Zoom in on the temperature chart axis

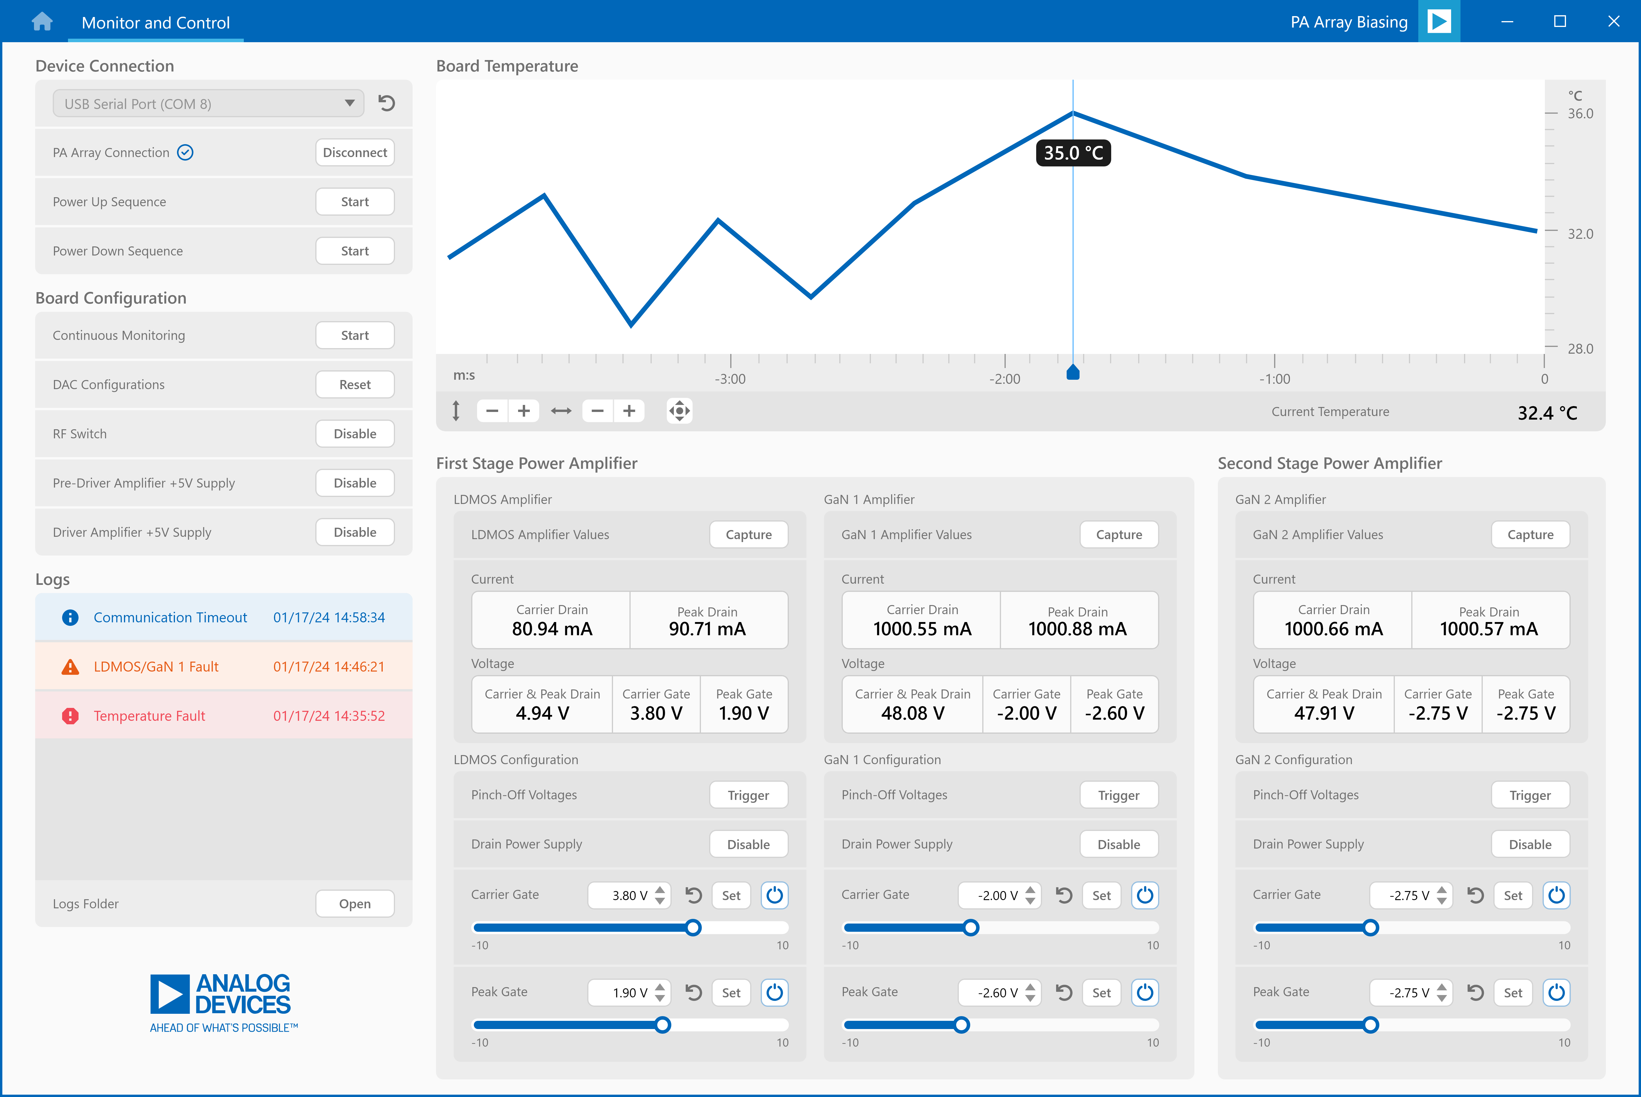coord(523,411)
